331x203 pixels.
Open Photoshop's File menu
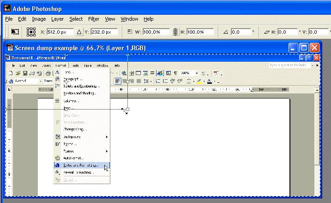(9, 19)
